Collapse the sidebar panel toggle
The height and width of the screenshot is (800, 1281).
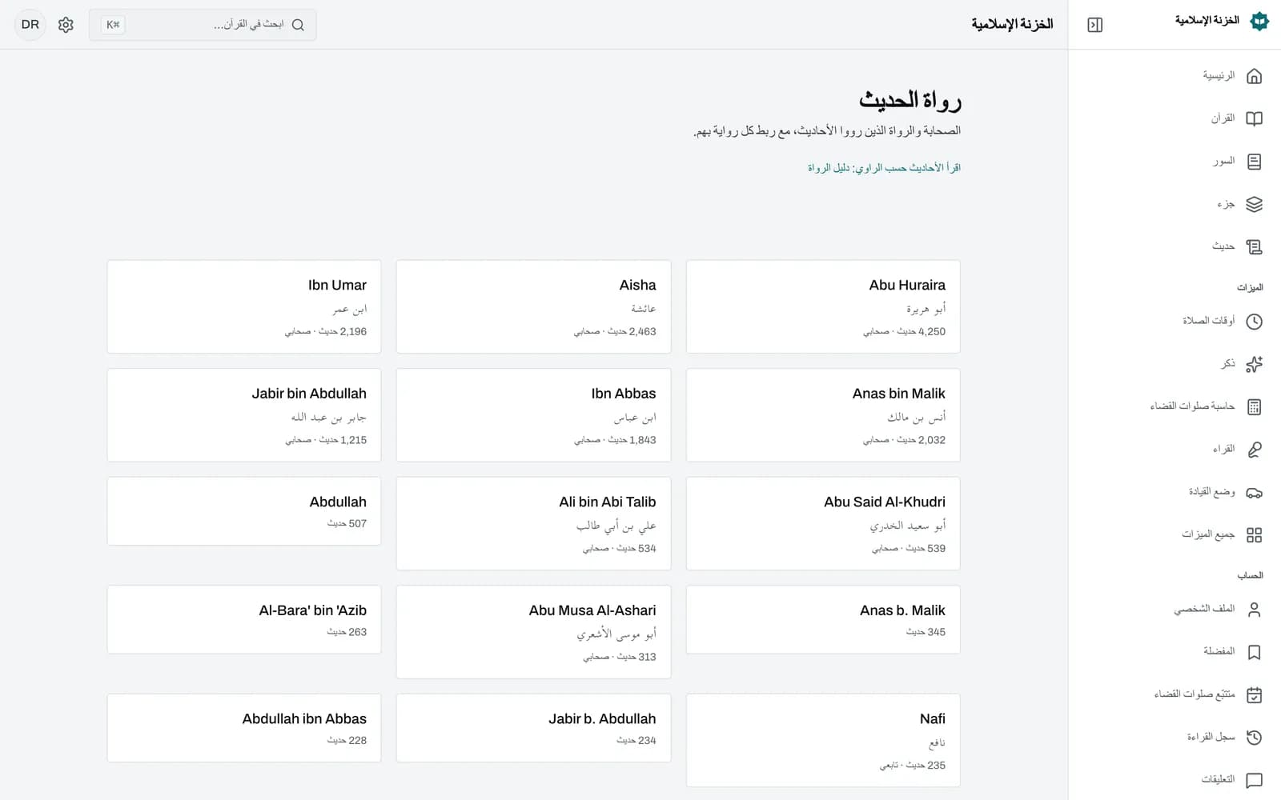[x=1095, y=25]
